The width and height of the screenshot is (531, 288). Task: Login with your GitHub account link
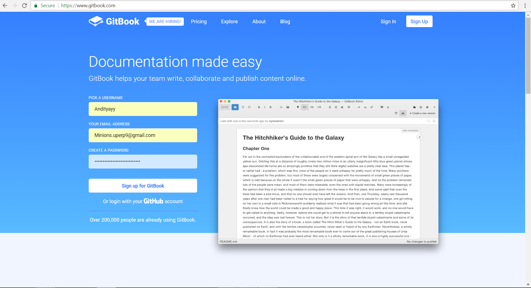[143, 201]
